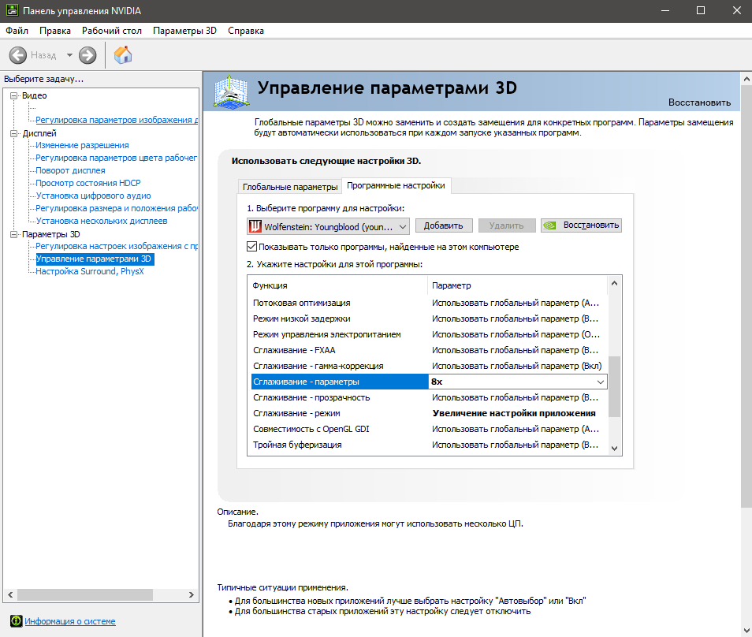Select the Программные настройки tab

coord(396,185)
